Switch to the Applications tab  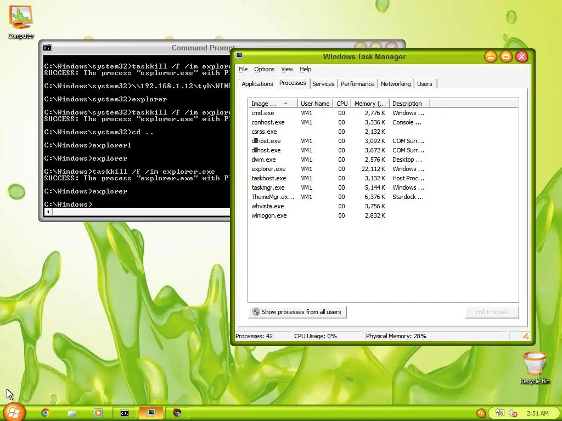coord(257,84)
